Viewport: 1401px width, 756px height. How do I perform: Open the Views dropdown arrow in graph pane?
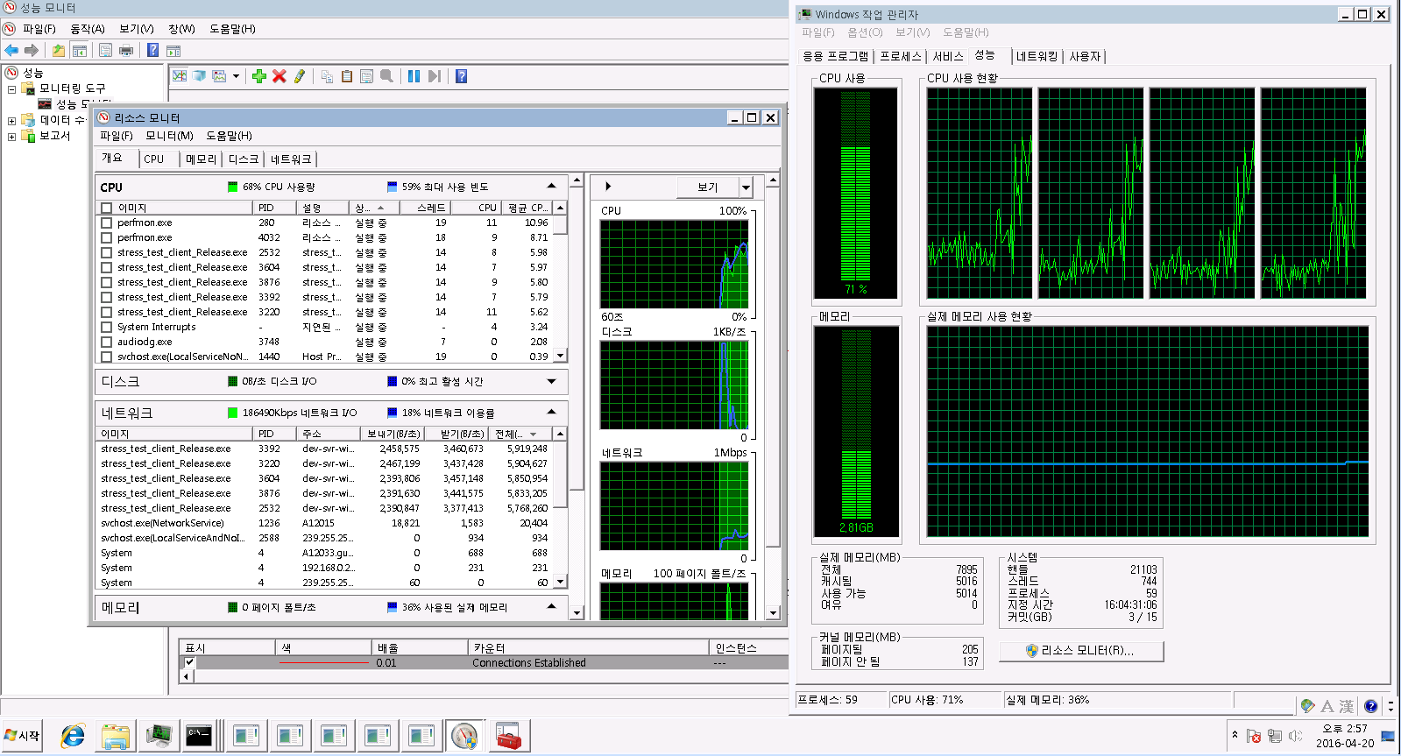746,187
